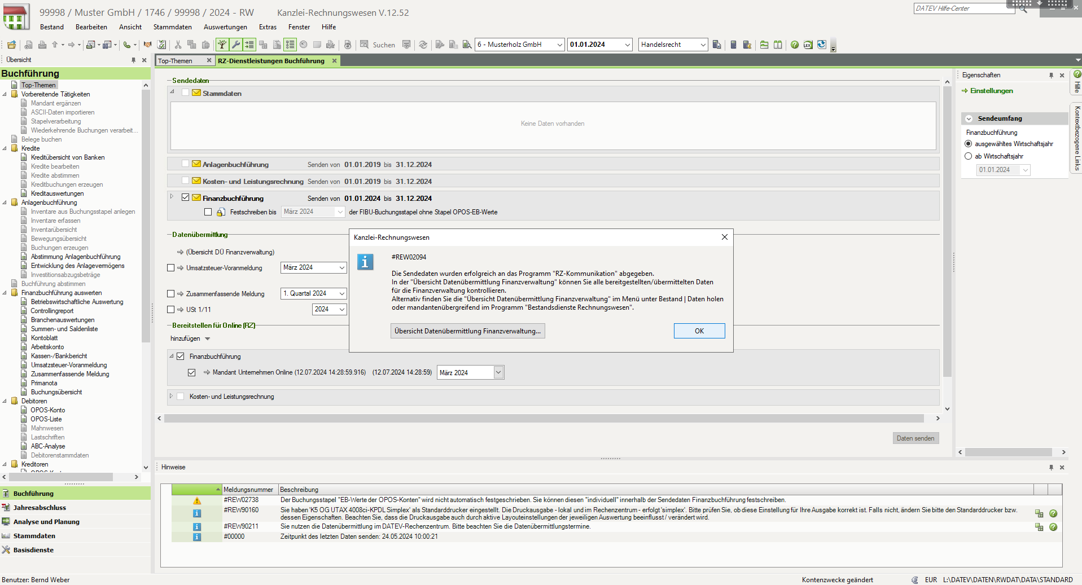Click the handshake icon in toolbar

(147, 45)
